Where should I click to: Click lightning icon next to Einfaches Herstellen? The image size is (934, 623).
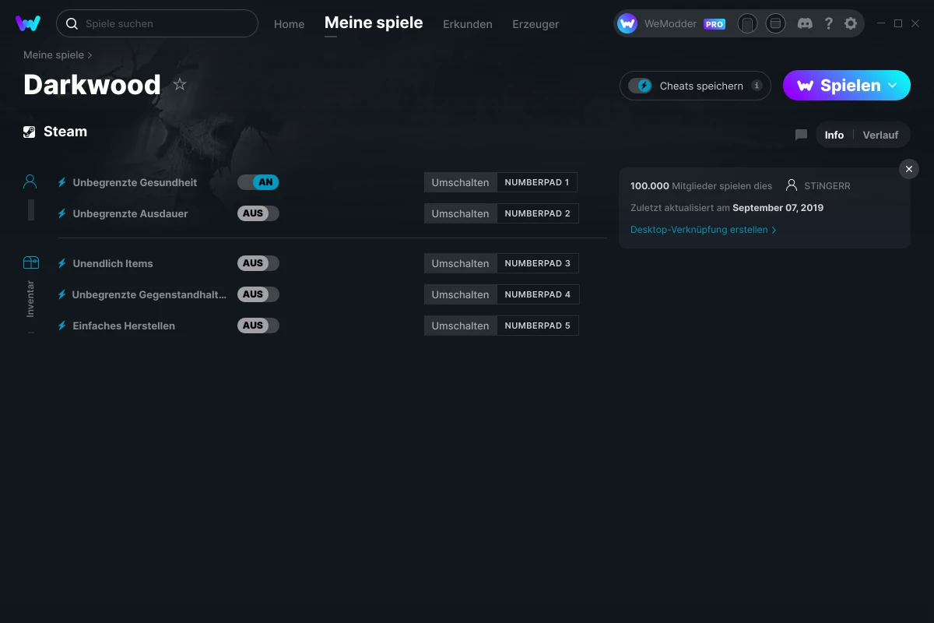[x=62, y=326]
